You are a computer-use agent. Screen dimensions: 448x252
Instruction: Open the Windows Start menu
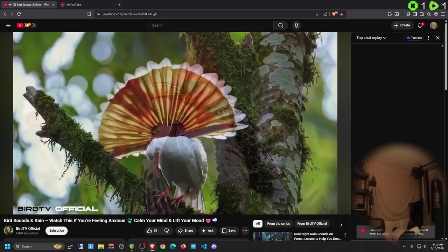click(7, 246)
